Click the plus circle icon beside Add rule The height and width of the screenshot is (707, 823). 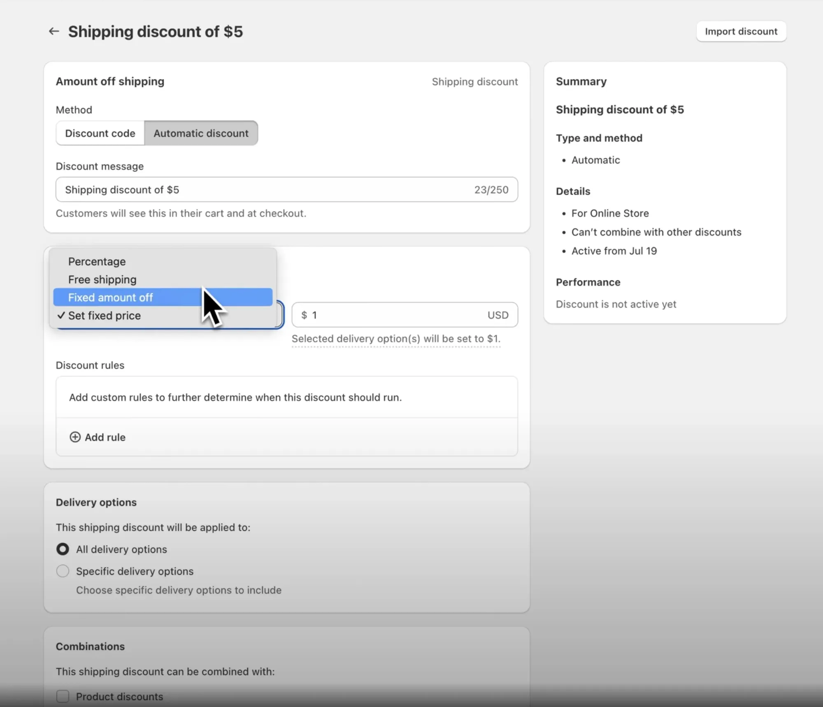click(x=75, y=437)
